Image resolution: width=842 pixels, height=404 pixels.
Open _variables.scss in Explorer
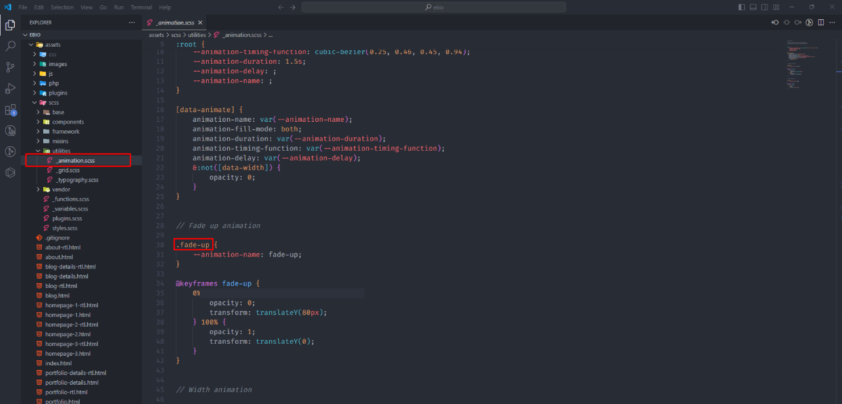pos(70,209)
